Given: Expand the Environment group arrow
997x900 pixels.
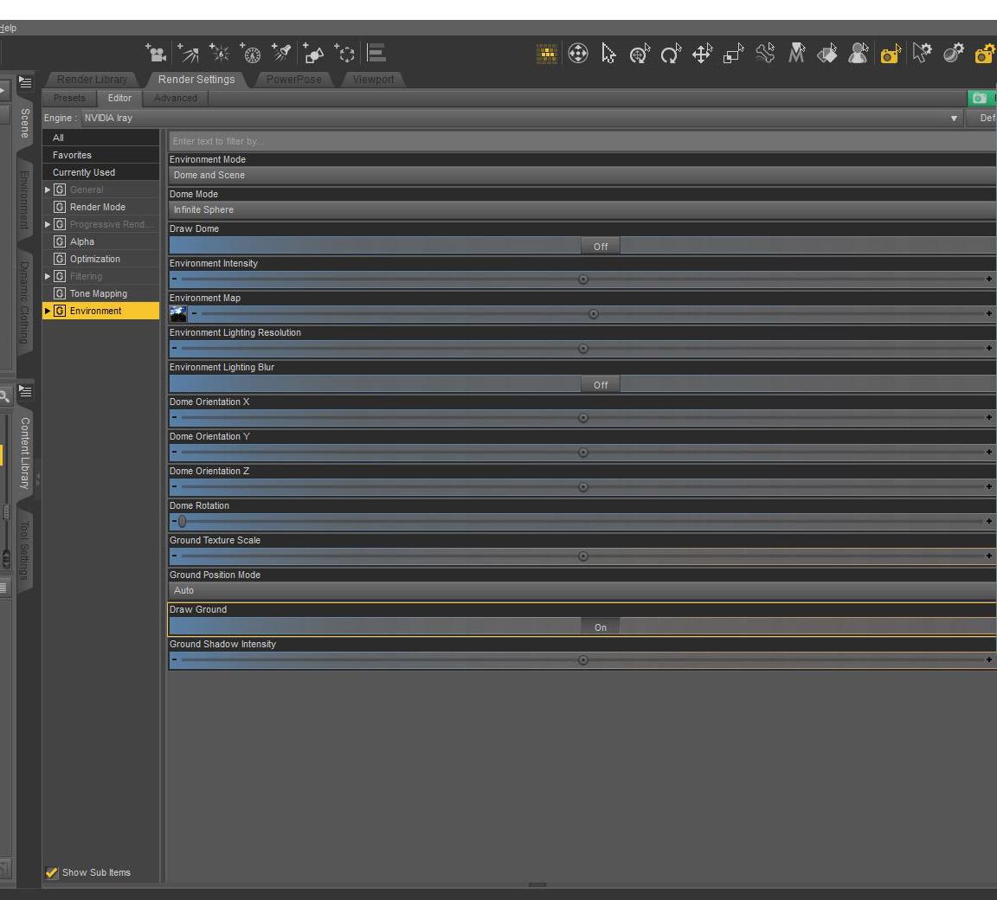Looking at the screenshot, I should click(48, 311).
